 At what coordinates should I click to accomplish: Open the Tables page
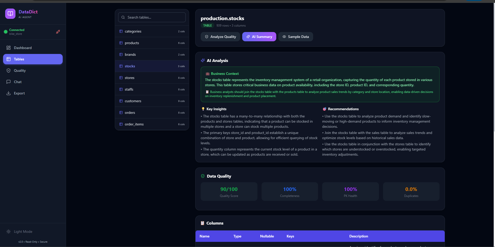tap(33, 59)
